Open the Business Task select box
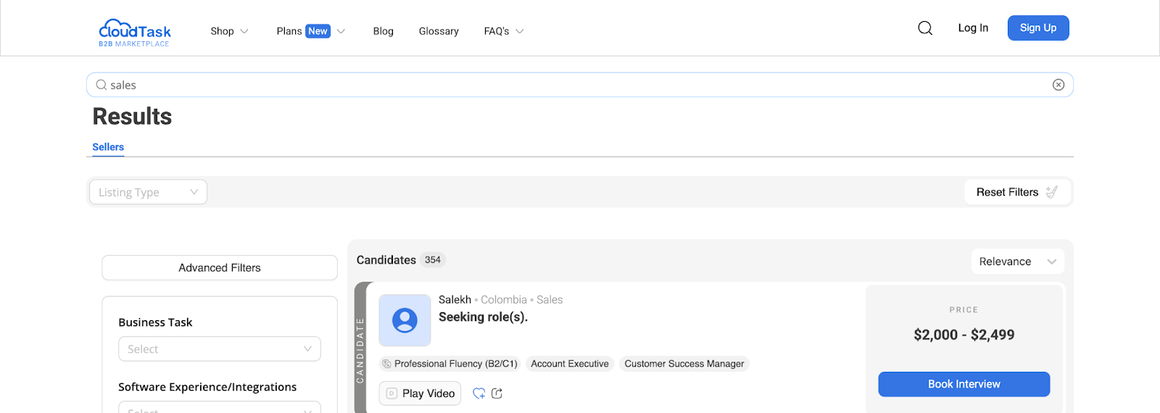 (220, 349)
